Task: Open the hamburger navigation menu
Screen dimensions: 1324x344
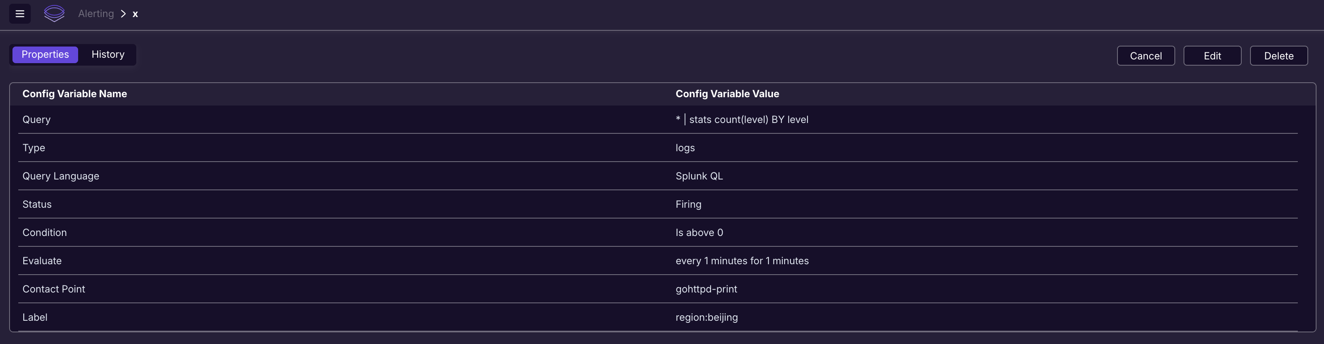Action: tap(20, 14)
